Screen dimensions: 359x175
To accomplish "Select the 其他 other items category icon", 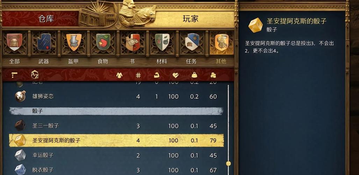I will tap(221, 43).
